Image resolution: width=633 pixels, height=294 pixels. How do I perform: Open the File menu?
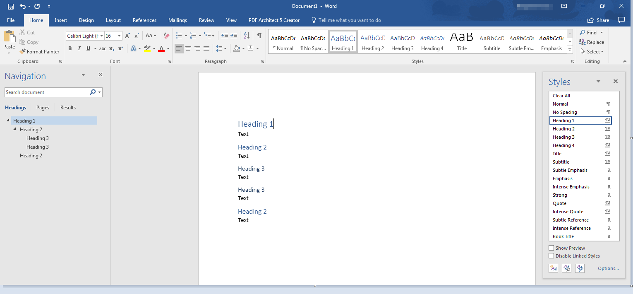click(11, 20)
